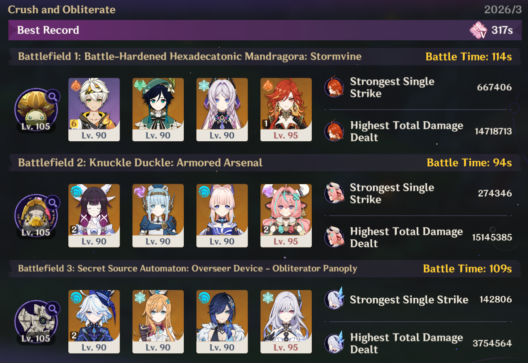This screenshot has height=363, width=528.
Task: Select the red-haired Lv. 95 Pyro character
Action: (x=286, y=110)
